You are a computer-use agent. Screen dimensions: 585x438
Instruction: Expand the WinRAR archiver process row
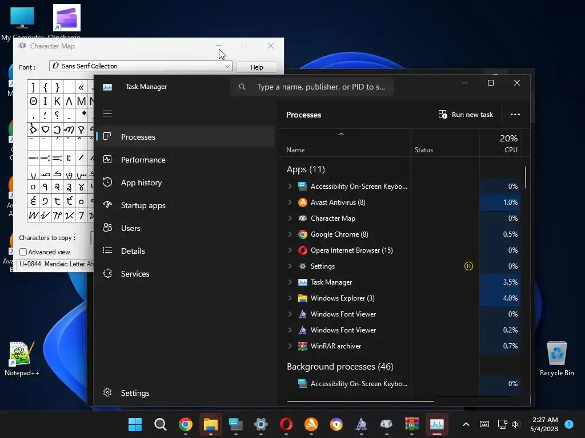290,346
